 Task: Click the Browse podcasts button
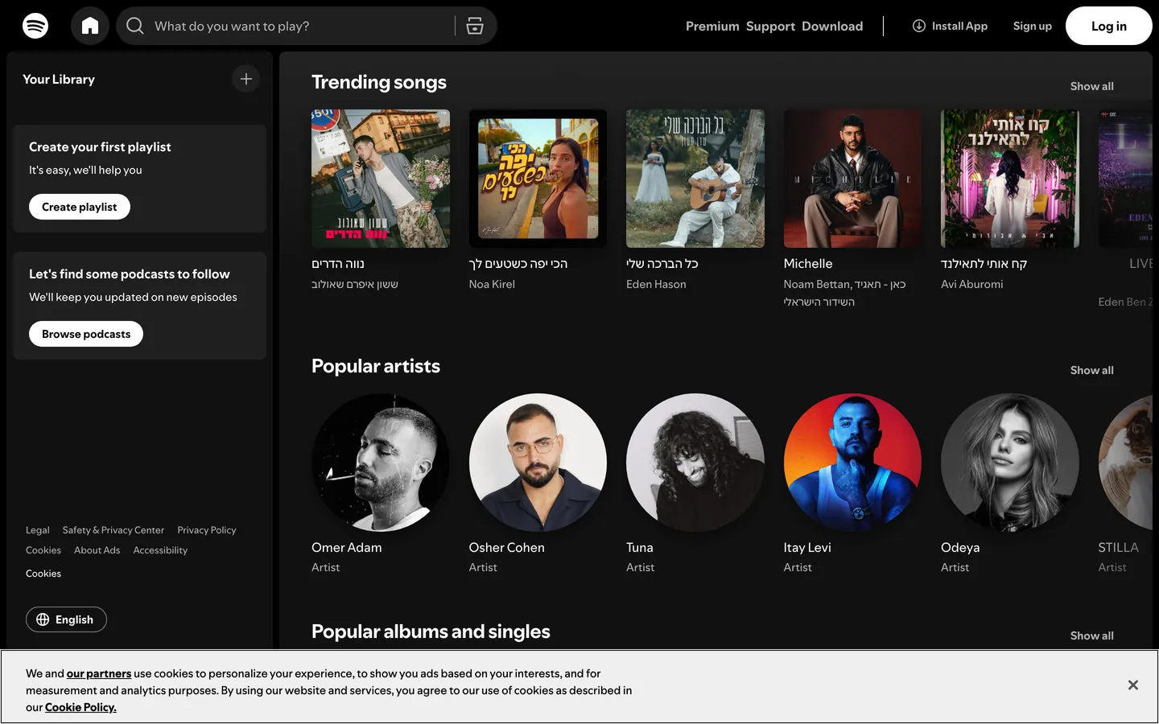tap(86, 334)
